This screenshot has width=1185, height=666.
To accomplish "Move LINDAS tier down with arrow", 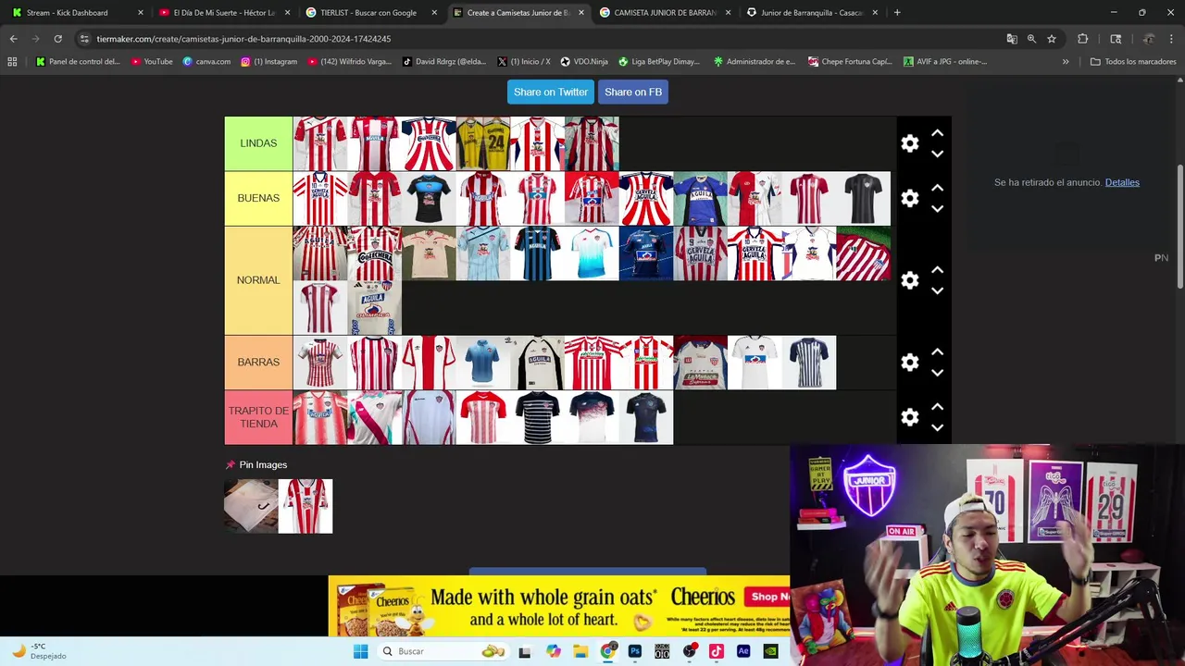I will point(937,154).
